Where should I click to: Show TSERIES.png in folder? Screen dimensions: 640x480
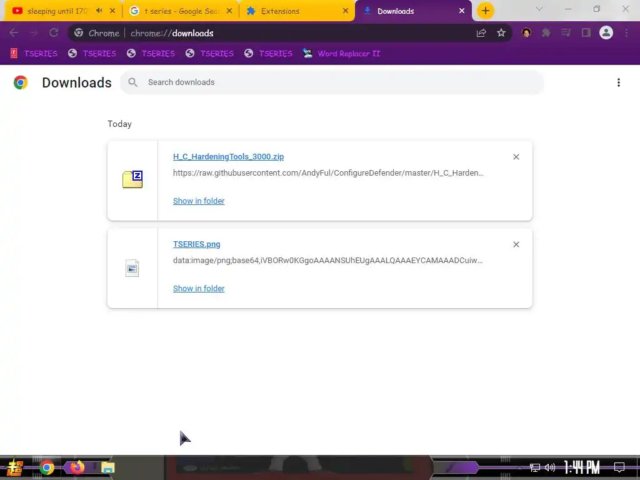point(199,289)
